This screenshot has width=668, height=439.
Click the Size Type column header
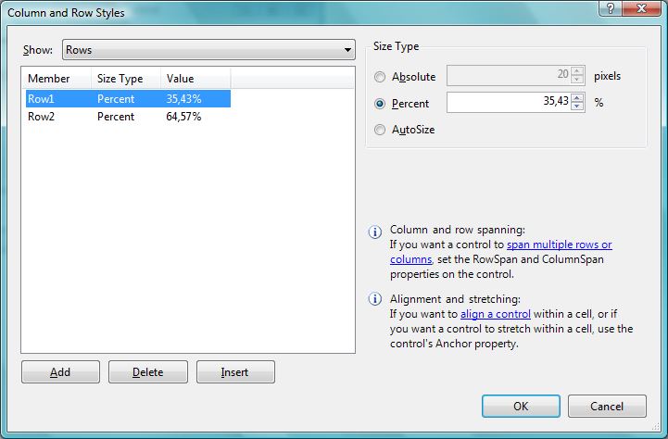[x=125, y=79]
